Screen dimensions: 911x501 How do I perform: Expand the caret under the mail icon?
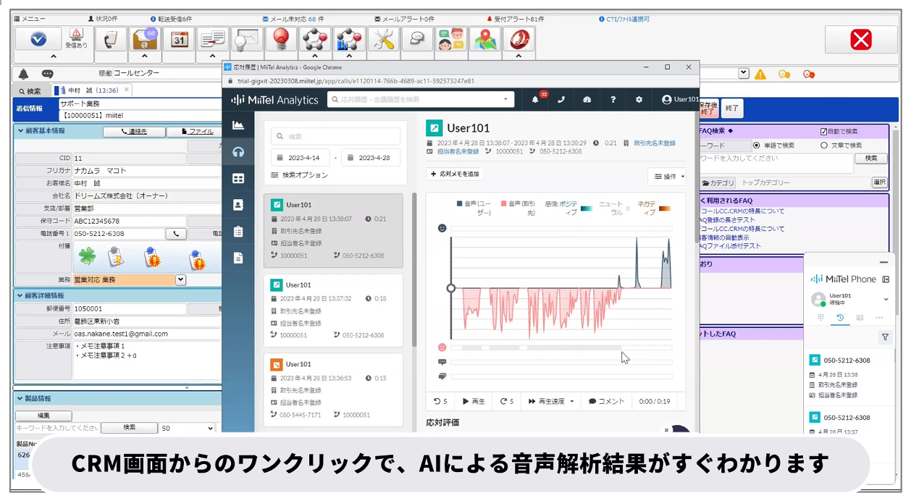click(144, 56)
